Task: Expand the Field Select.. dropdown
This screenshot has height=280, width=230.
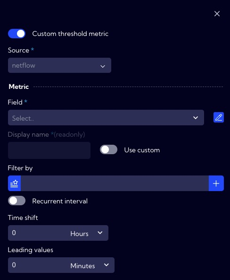Action: (x=106, y=117)
